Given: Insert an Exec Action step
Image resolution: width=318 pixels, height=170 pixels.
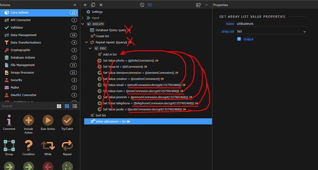Looking at the screenshot, I should coord(48,120).
